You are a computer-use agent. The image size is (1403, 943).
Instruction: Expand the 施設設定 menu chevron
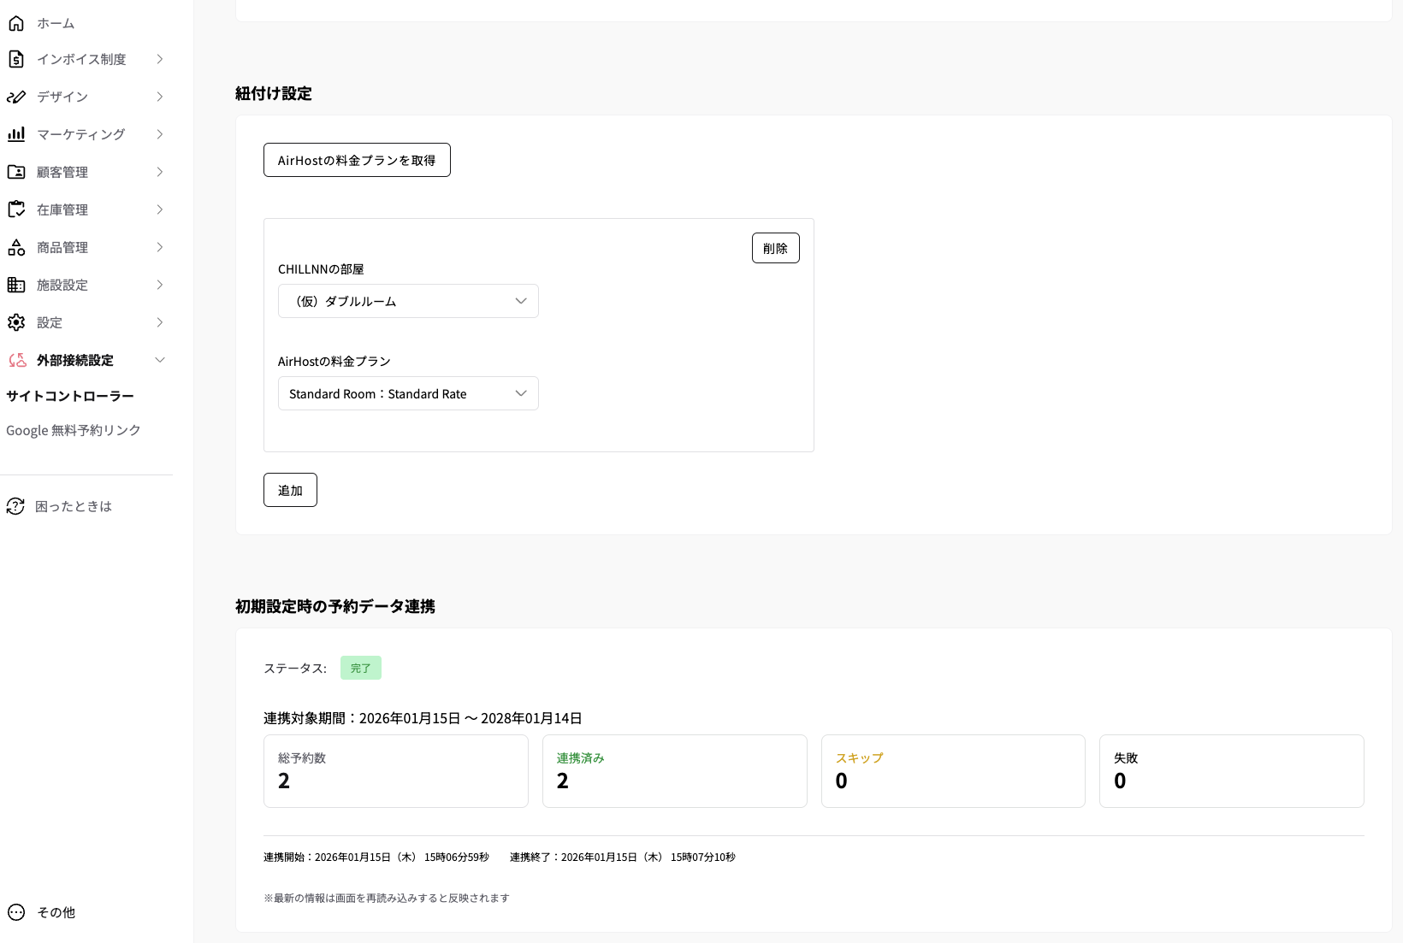[x=160, y=285]
